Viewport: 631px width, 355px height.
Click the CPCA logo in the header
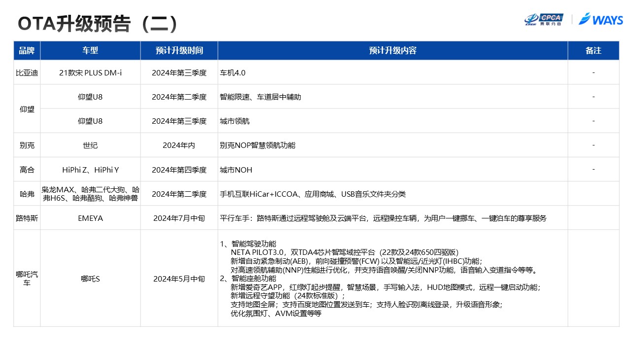(544, 19)
